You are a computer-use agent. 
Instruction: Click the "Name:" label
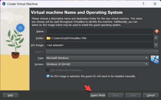coord(40,31)
